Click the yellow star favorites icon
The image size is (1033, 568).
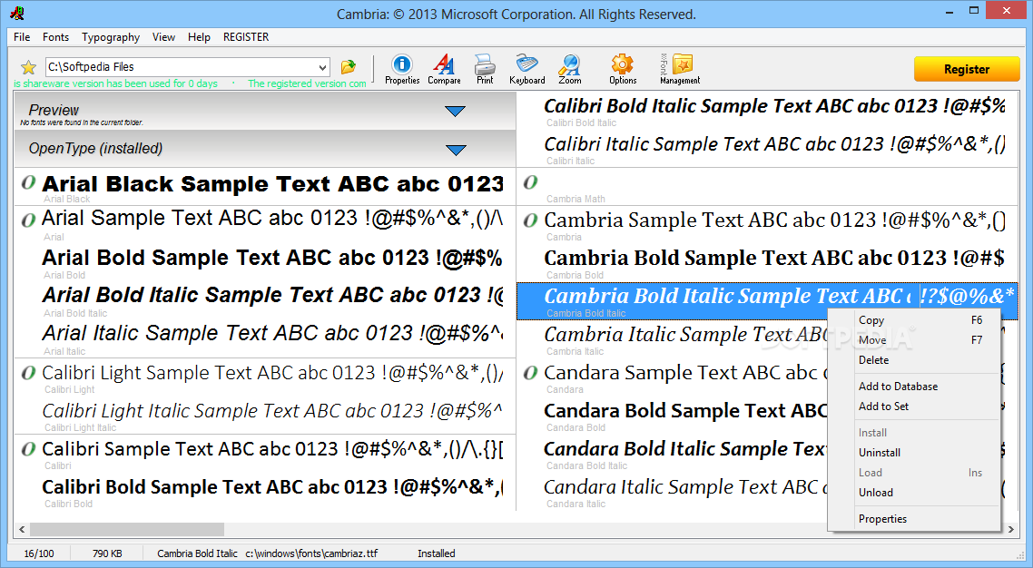(28, 67)
